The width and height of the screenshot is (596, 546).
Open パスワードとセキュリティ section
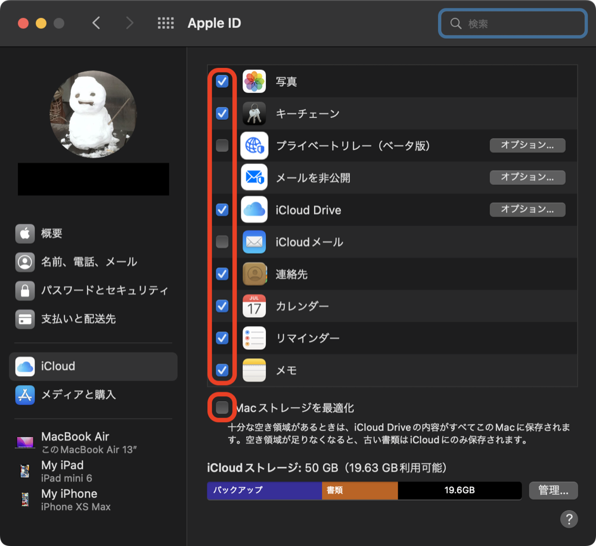pos(93,290)
